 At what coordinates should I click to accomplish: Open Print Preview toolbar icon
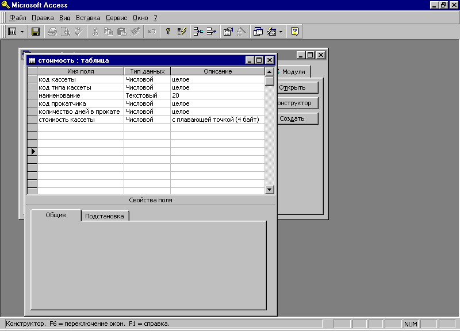[x=66, y=32]
